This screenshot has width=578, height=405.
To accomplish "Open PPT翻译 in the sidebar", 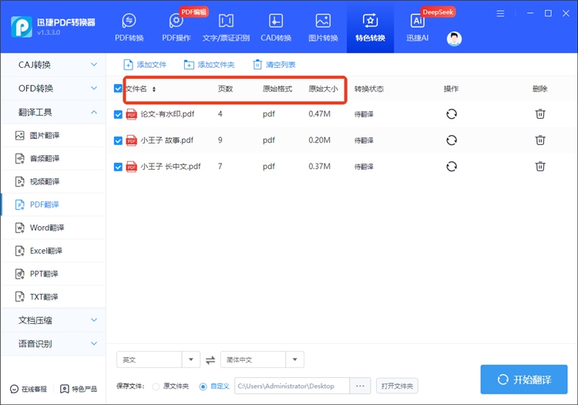I will tap(53, 274).
